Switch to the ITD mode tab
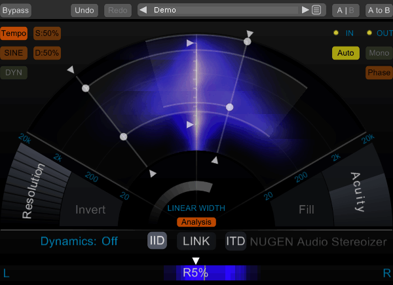 (x=236, y=241)
